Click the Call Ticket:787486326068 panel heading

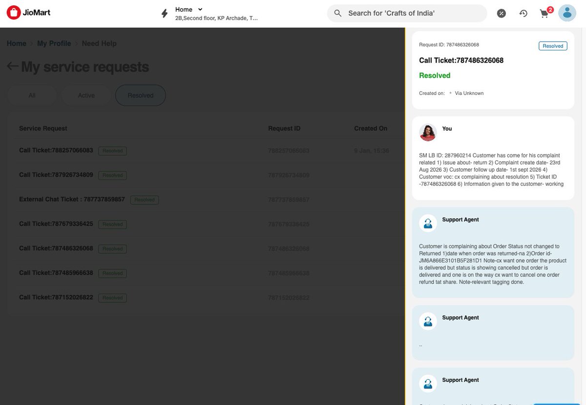coord(461,61)
